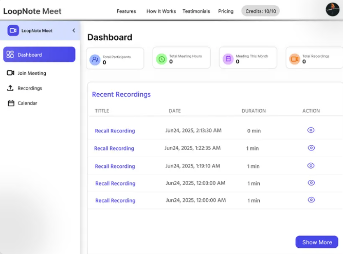Click the TITTLE column header
The height and width of the screenshot is (254, 343).
[102, 111]
